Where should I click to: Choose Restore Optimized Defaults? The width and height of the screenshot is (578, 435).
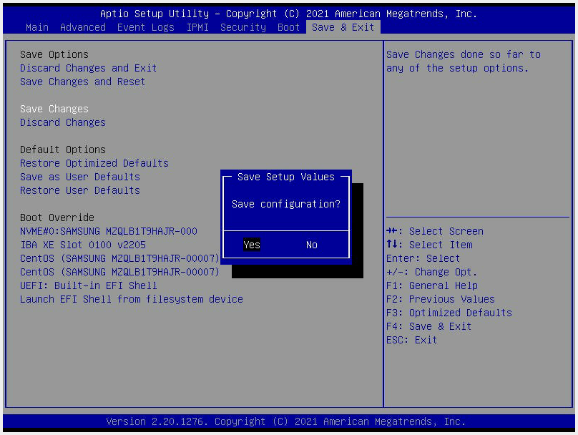(x=94, y=163)
